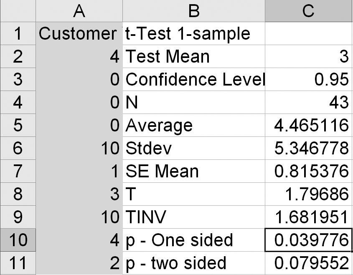
Task: Select the two sided p-value 0.079552
Action: click(x=308, y=263)
